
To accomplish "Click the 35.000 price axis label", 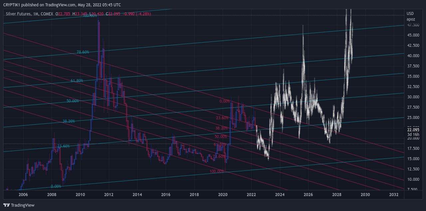I will (413, 76).
